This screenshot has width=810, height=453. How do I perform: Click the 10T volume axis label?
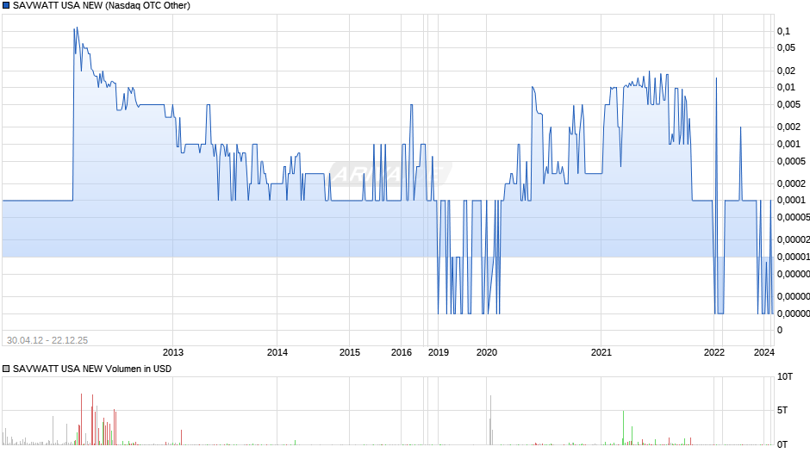[x=785, y=377]
